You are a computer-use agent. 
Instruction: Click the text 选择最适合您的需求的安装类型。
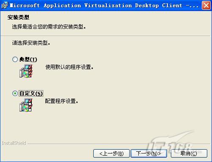pyautogui.click(x=49, y=26)
